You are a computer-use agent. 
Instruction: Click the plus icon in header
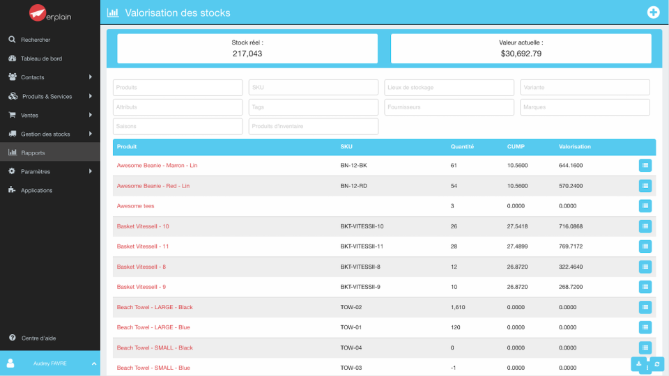coord(653,13)
